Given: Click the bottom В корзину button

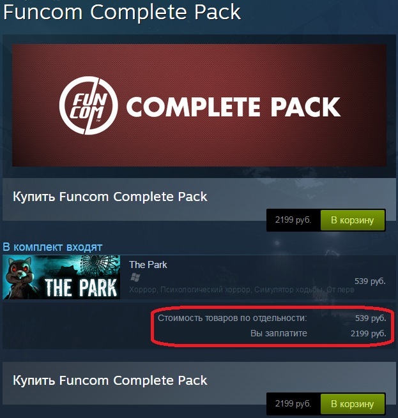Looking at the screenshot, I should pyautogui.click(x=353, y=404).
